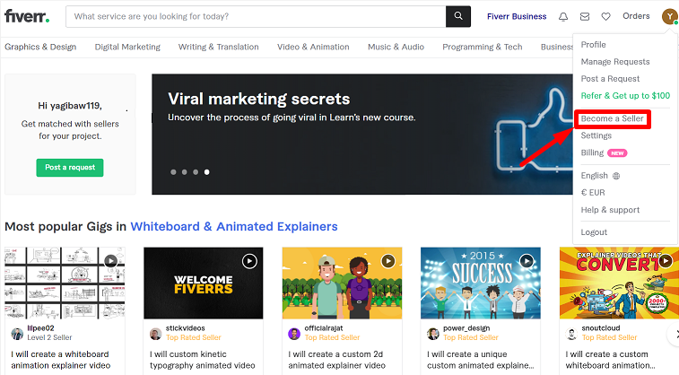Select Post a Request menu item
Screen dimensions: 679x375
click(x=610, y=79)
